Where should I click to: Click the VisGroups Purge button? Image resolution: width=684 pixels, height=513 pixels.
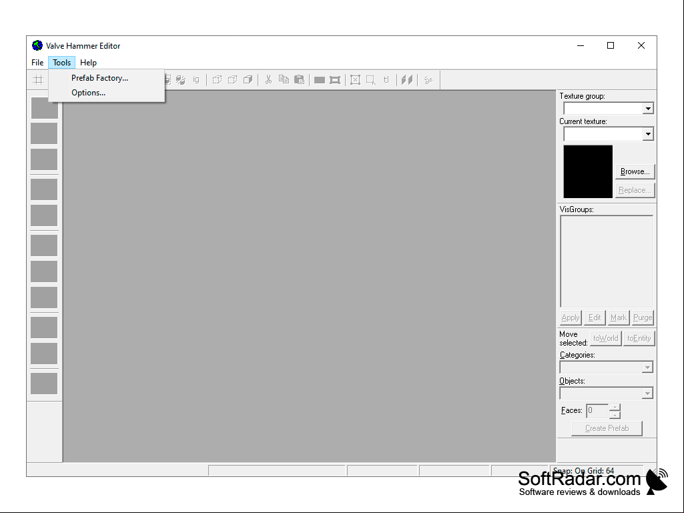pyautogui.click(x=642, y=318)
